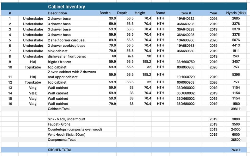Click the "Item #" column header
Viewport: 250px width, 156px height.
pyautogui.click(x=186, y=13)
